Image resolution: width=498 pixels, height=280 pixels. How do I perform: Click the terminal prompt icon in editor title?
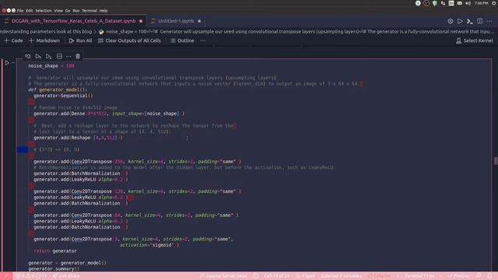tap(470, 21)
